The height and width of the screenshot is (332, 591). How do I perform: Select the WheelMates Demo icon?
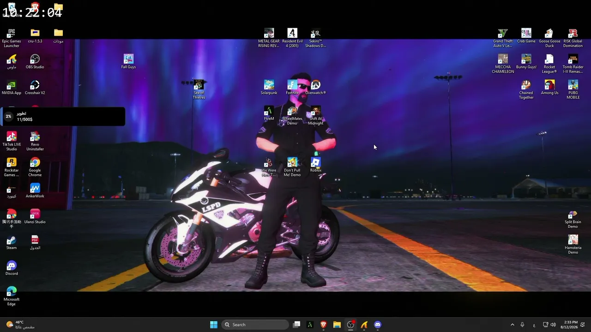(292, 115)
